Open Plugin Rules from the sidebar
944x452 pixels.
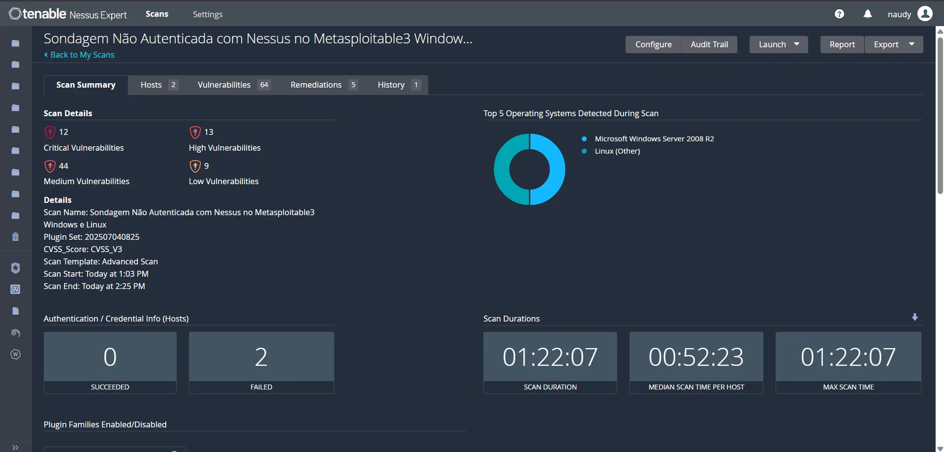pyautogui.click(x=15, y=290)
